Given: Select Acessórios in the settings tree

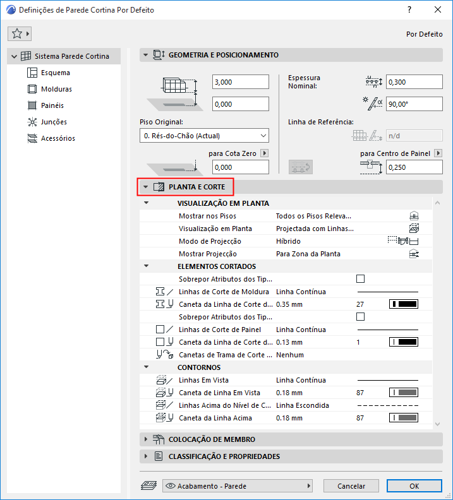Looking at the screenshot, I should coord(58,138).
